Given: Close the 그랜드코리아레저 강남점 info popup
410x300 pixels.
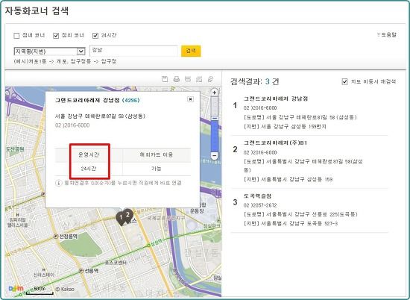Looking at the screenshot, I should (191, 99).
